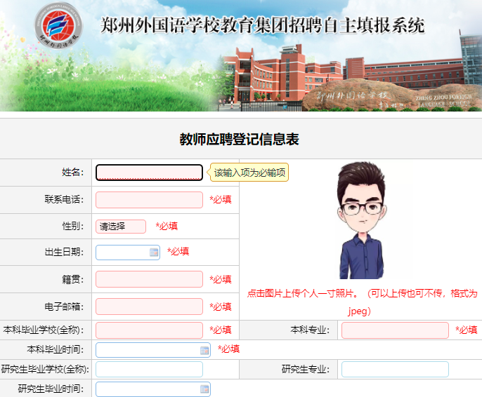The width and height of the screenshot is (482, 397).
Task: Click the 郑州外国语学校教育集团招聘自主填报系统 banner title
Action: pos(263,27)
